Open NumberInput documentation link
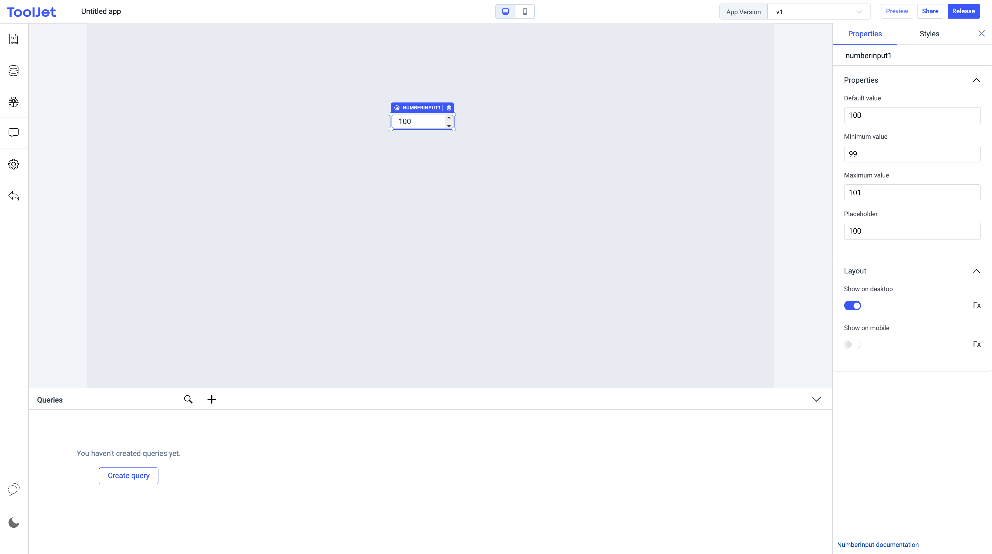Viewport: 992px width, 554px height. tap(878, 544)
